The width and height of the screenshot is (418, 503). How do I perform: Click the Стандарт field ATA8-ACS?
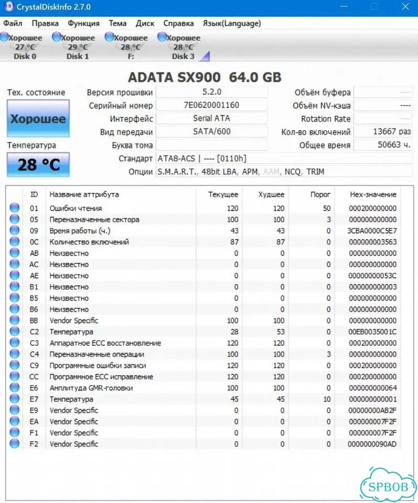tap(284, 158)
